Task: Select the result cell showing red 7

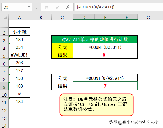Action: click(x=105, y=86)
